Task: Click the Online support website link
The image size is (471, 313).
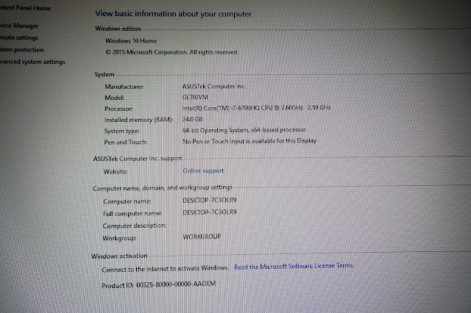Action: [x=203, y=170]
